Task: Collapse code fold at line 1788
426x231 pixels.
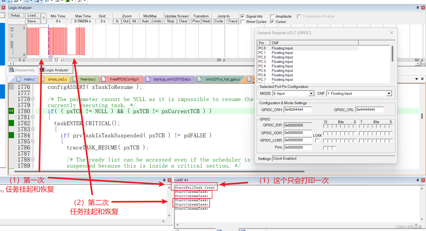Action: [33, 159]
